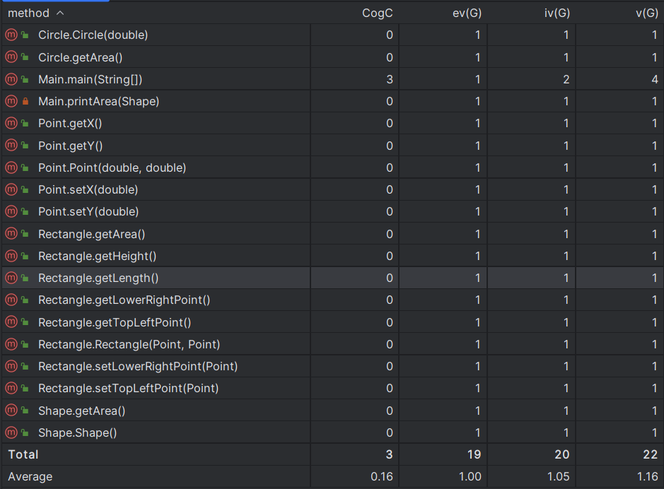Click the method icon for Shape.Shape()
The image size is (664, 489).
[11, 432]
